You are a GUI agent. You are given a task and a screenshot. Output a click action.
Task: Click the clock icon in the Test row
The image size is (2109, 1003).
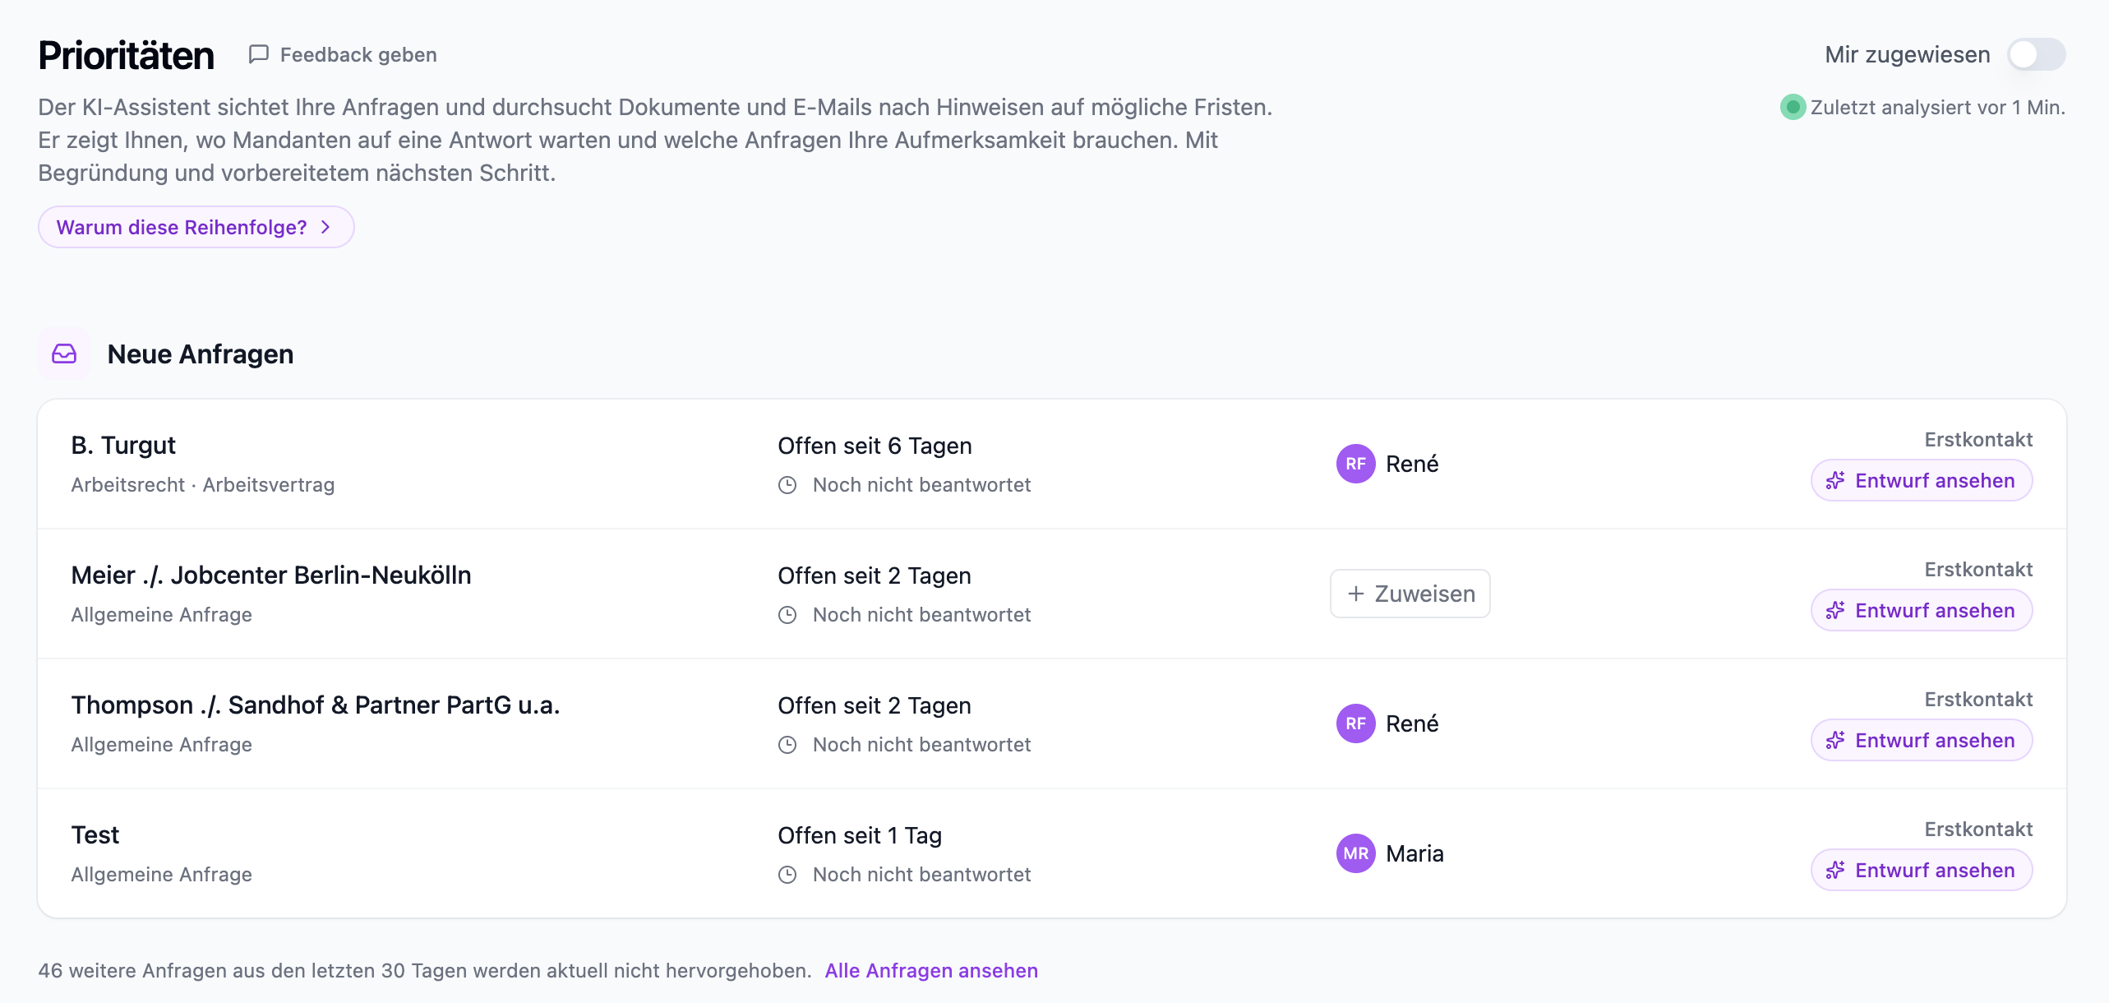click(787, 875)
